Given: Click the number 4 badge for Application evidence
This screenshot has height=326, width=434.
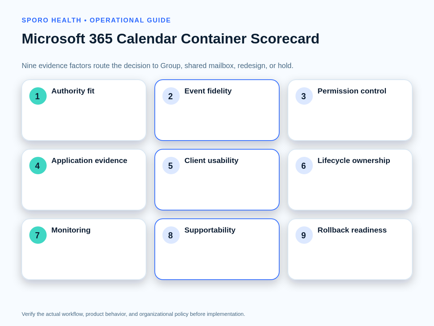Looking at the screenshot, I should [38, 166].
